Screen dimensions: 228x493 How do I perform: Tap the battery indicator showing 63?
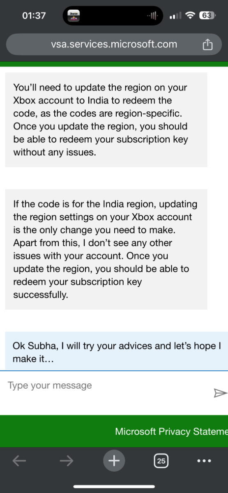point(207,16)
